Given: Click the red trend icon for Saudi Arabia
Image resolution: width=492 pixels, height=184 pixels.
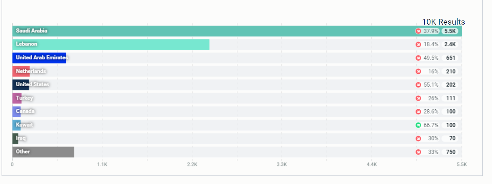Looking at the screenshot, I should click(418, 31).
